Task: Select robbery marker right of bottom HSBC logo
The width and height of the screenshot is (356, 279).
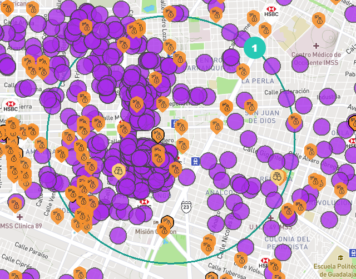Action: (274, 266)
